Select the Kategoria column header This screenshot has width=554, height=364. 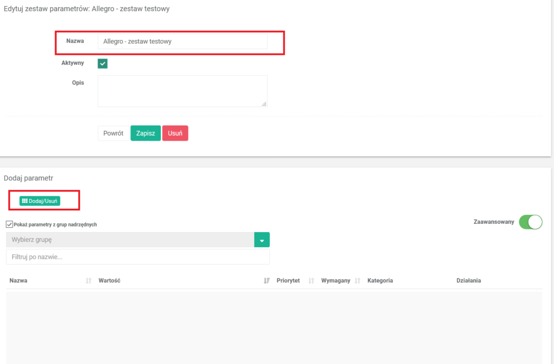coord(380,281)
